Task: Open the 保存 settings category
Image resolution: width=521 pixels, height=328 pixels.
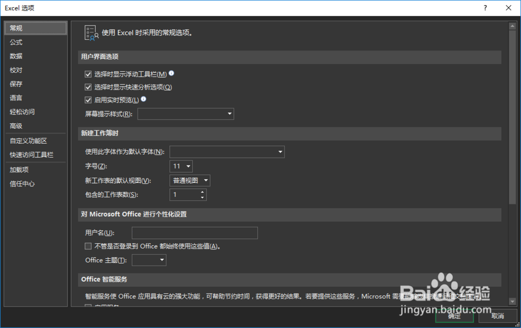Action: click(35, 84)
